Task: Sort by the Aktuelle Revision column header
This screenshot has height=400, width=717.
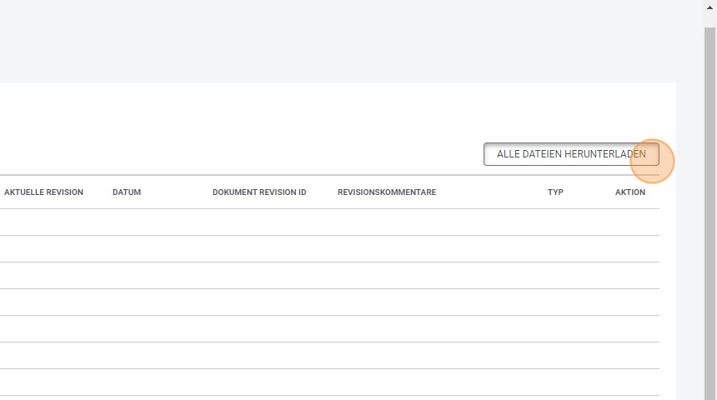Action: [43, 192]
